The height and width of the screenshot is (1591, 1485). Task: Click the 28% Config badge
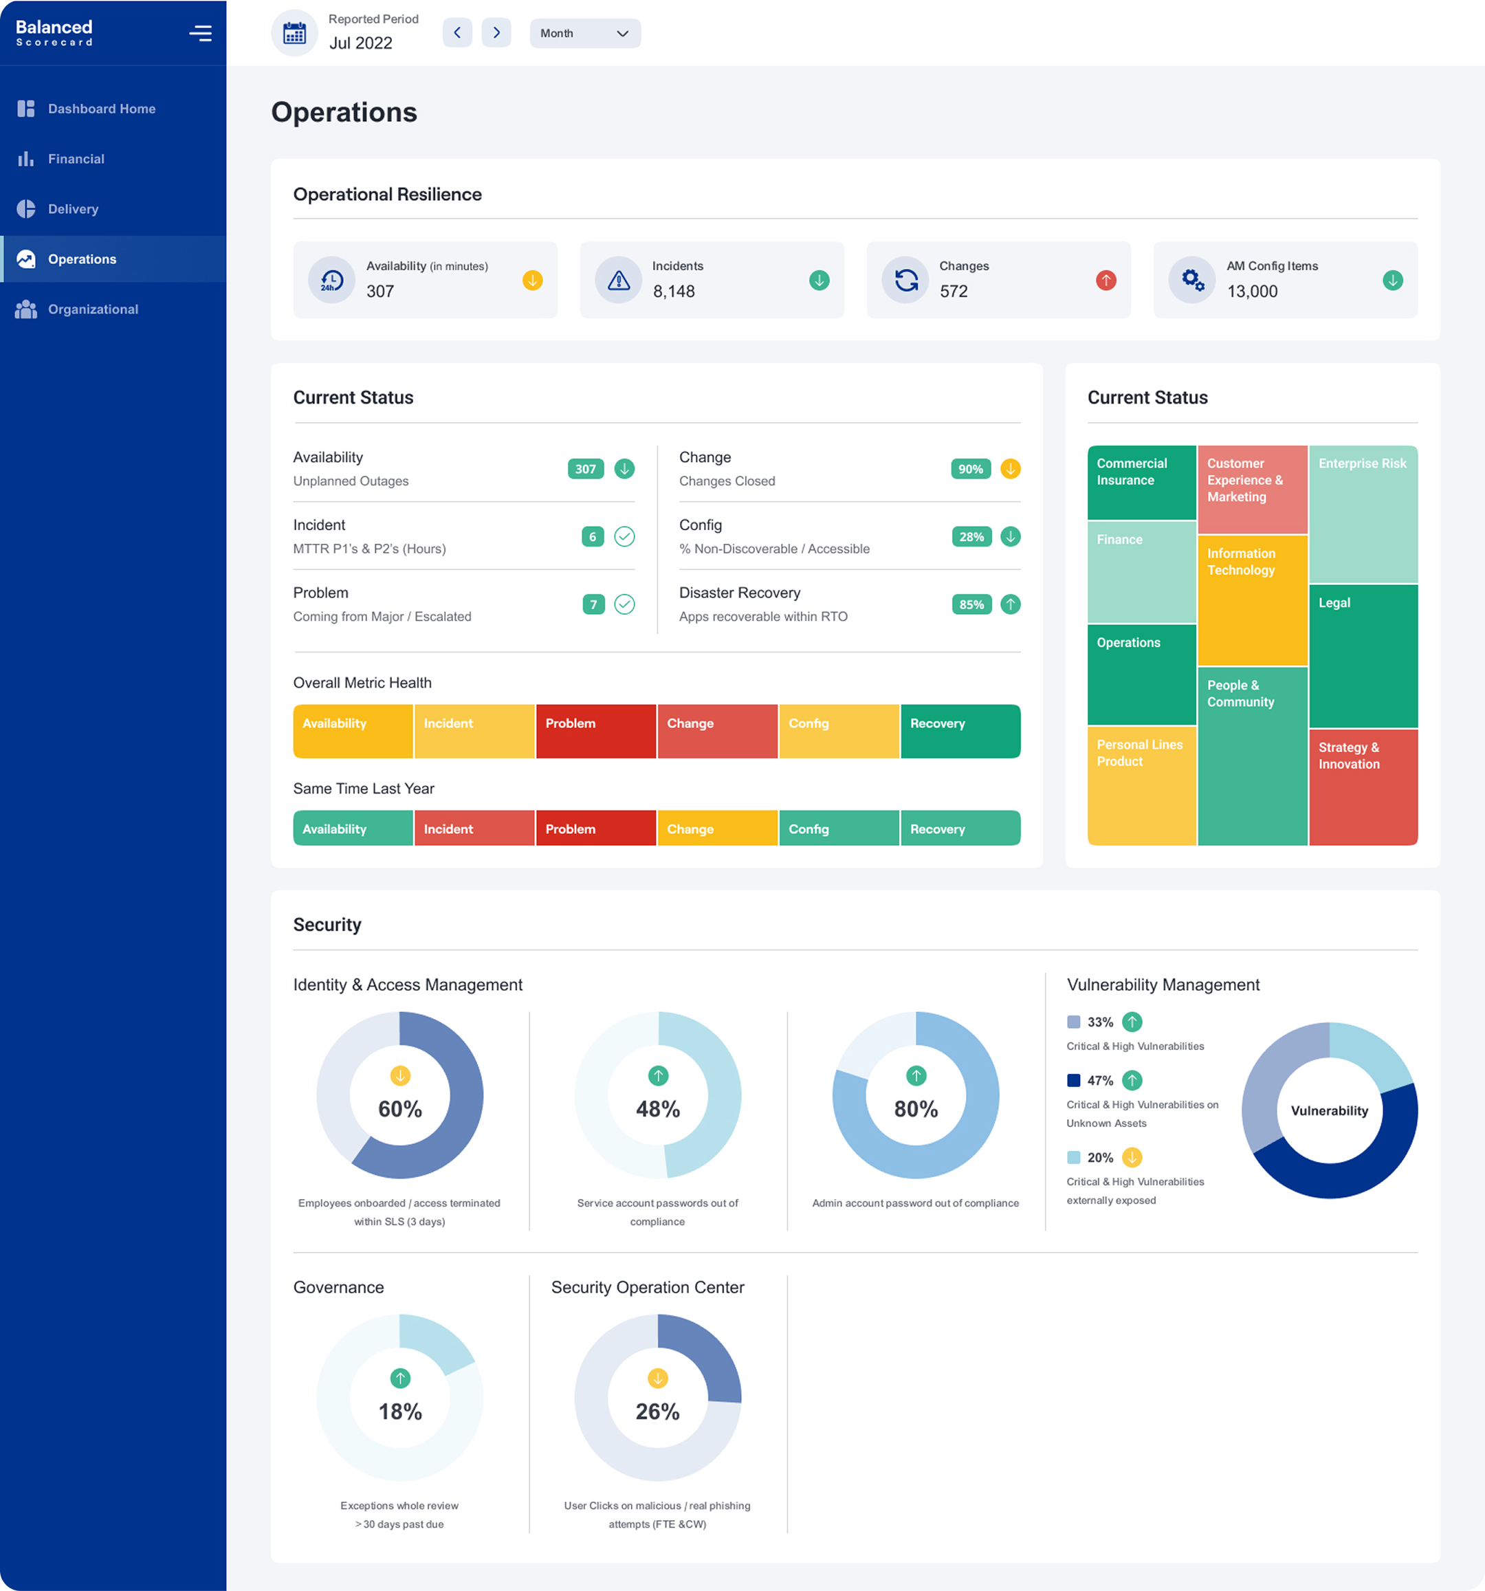(971, 536)
